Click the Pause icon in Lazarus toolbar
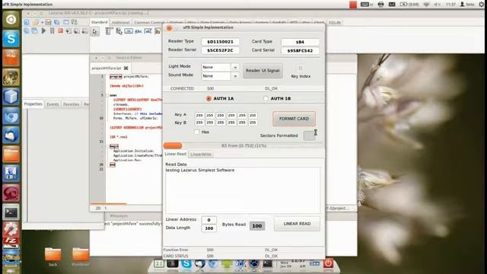The height and width of the screenshot is (274, 487). (x=53, y=30)
